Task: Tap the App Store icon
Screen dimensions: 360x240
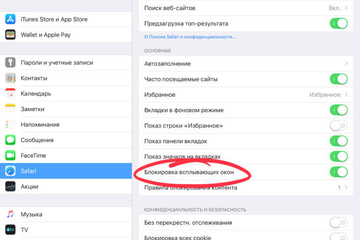Action: pos(11,19)
